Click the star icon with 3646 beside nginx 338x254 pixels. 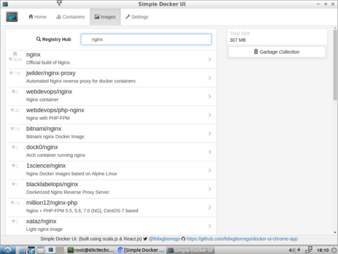click(x=10, y=59)
